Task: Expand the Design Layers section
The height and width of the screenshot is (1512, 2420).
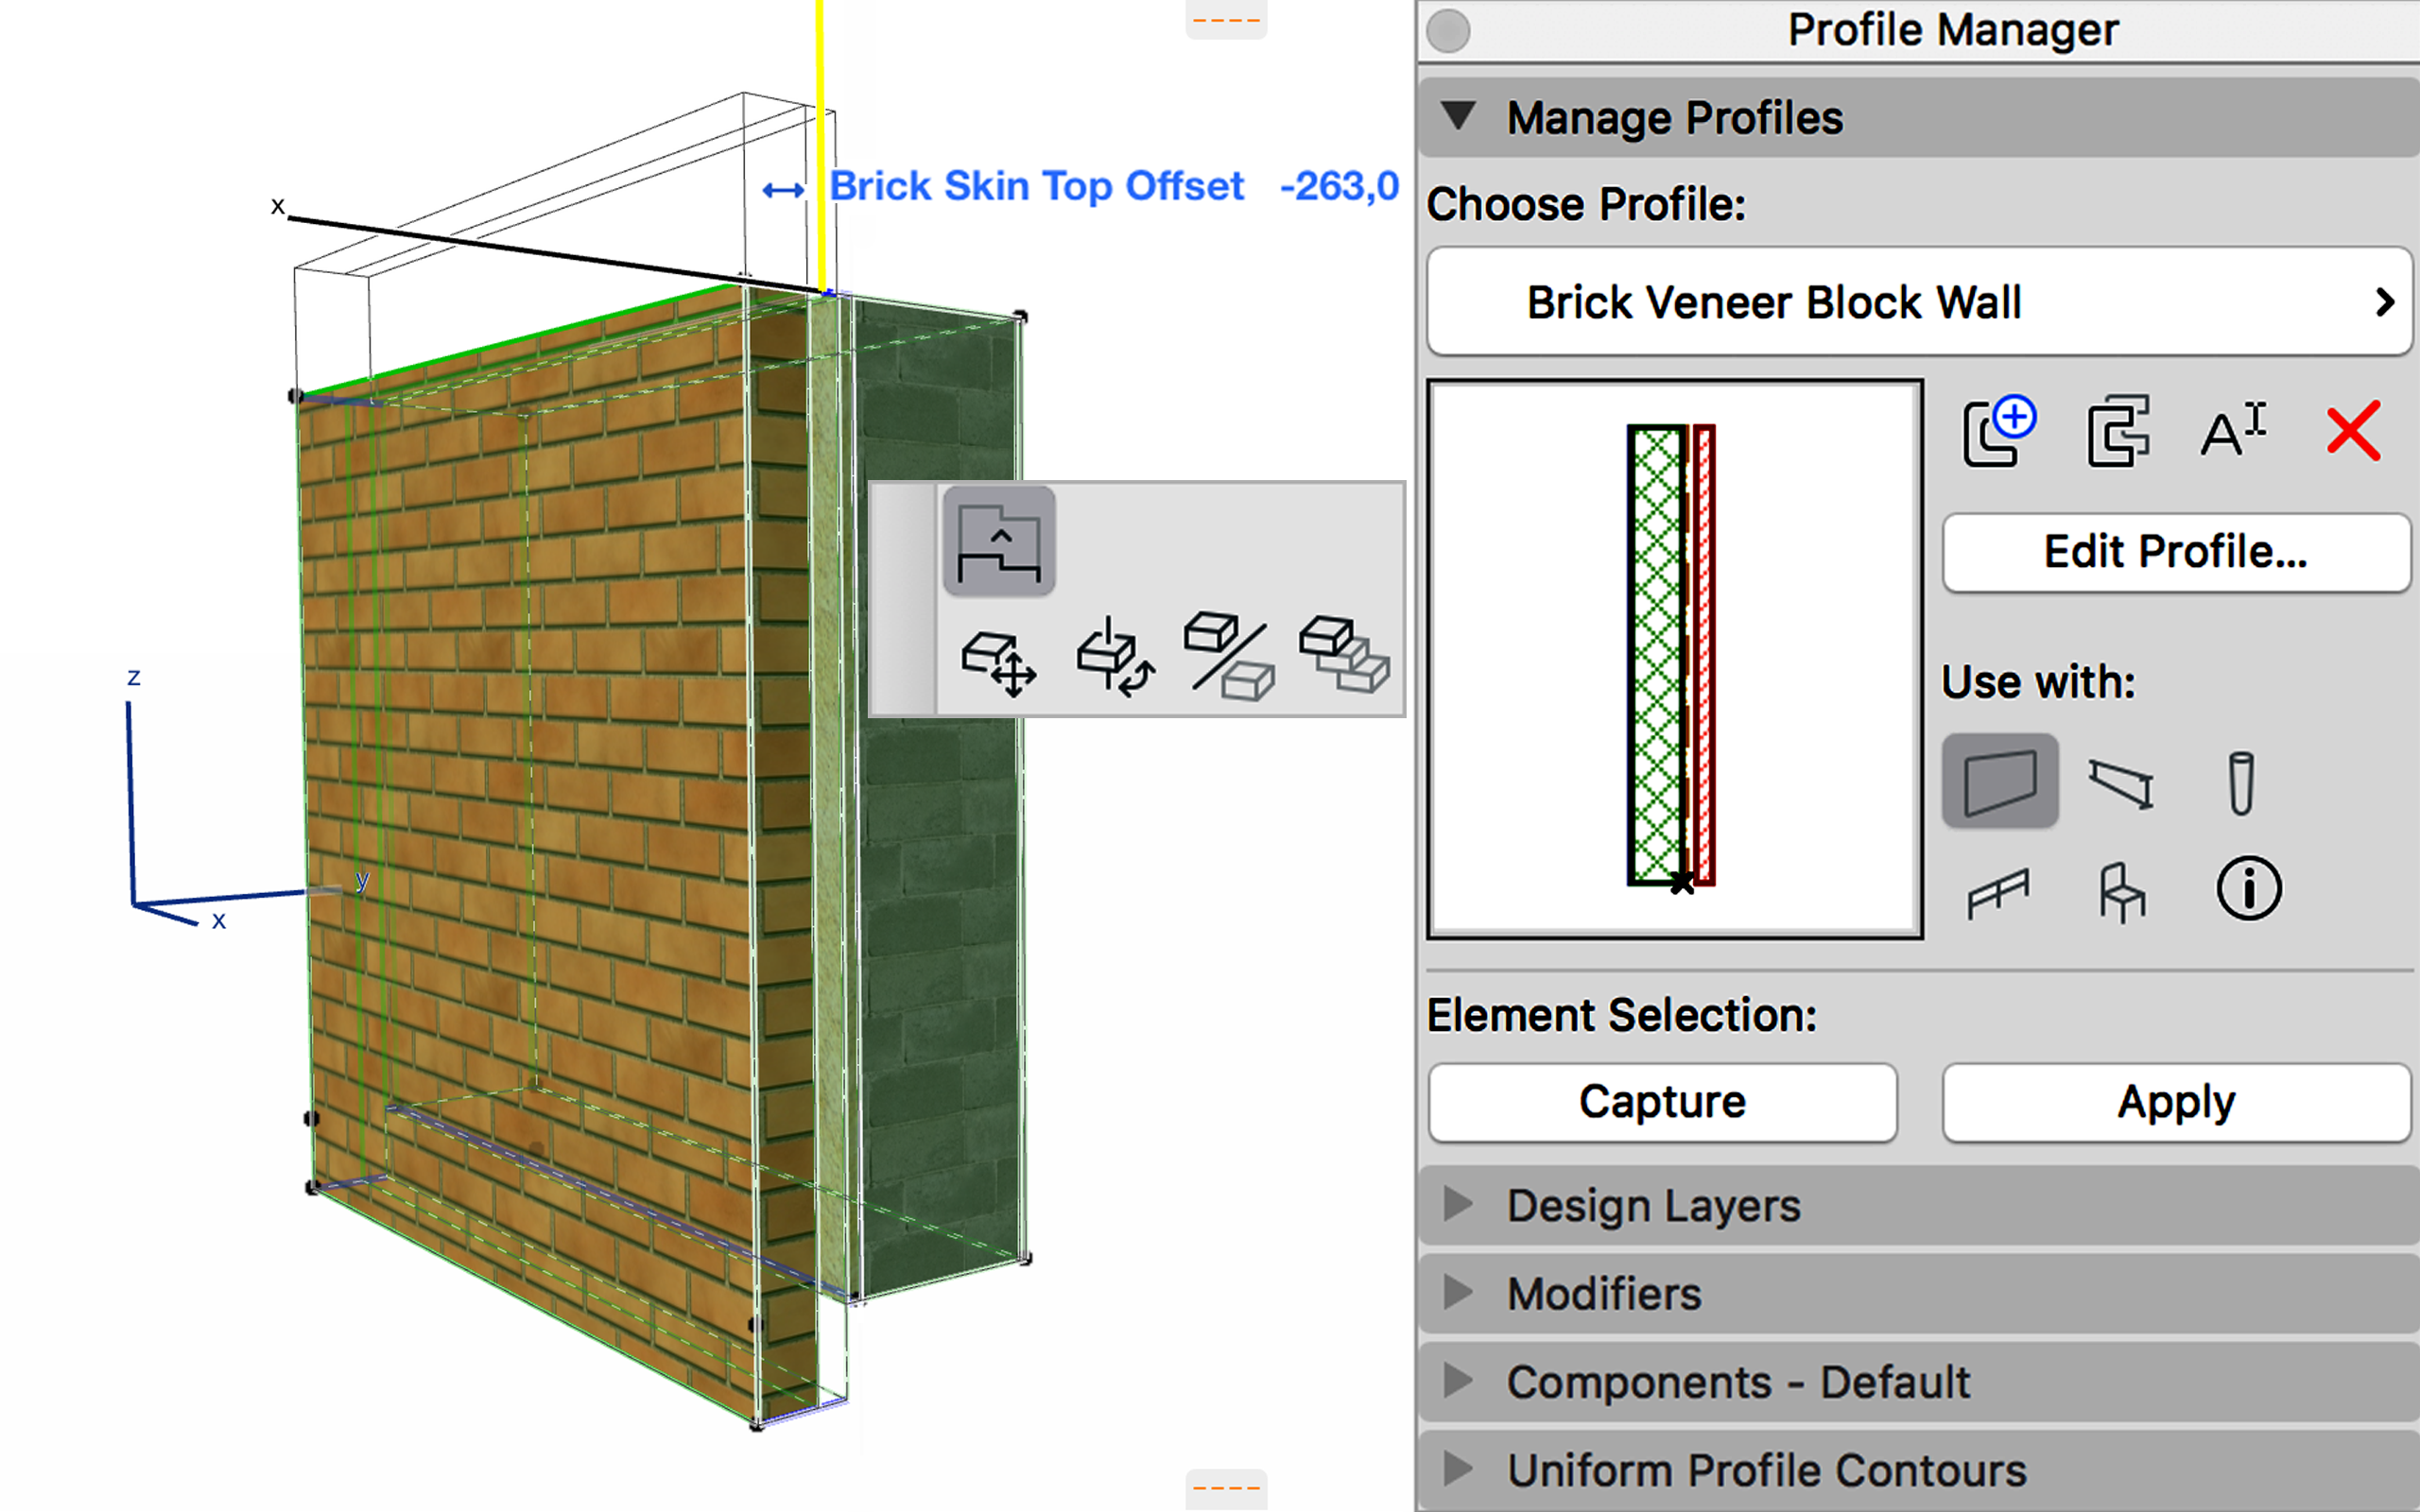Action: coord(1919,1205)
